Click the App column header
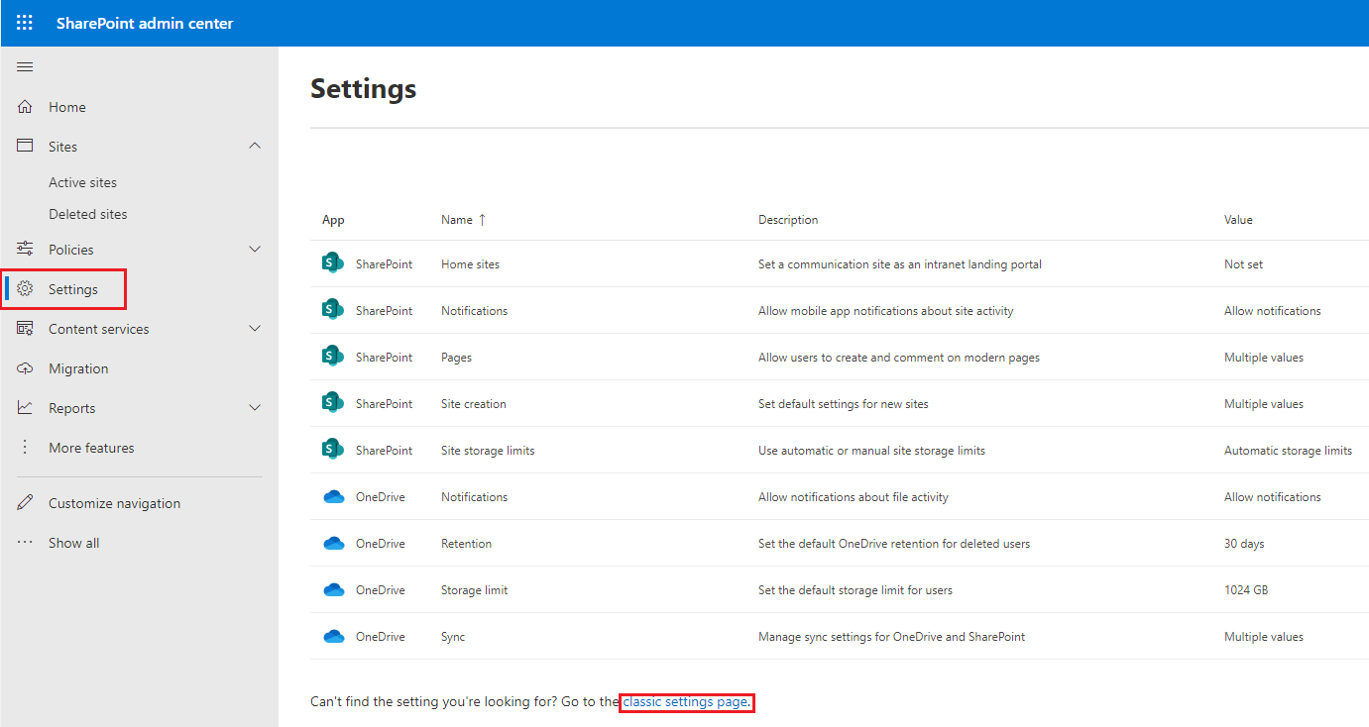 point(333,220)
